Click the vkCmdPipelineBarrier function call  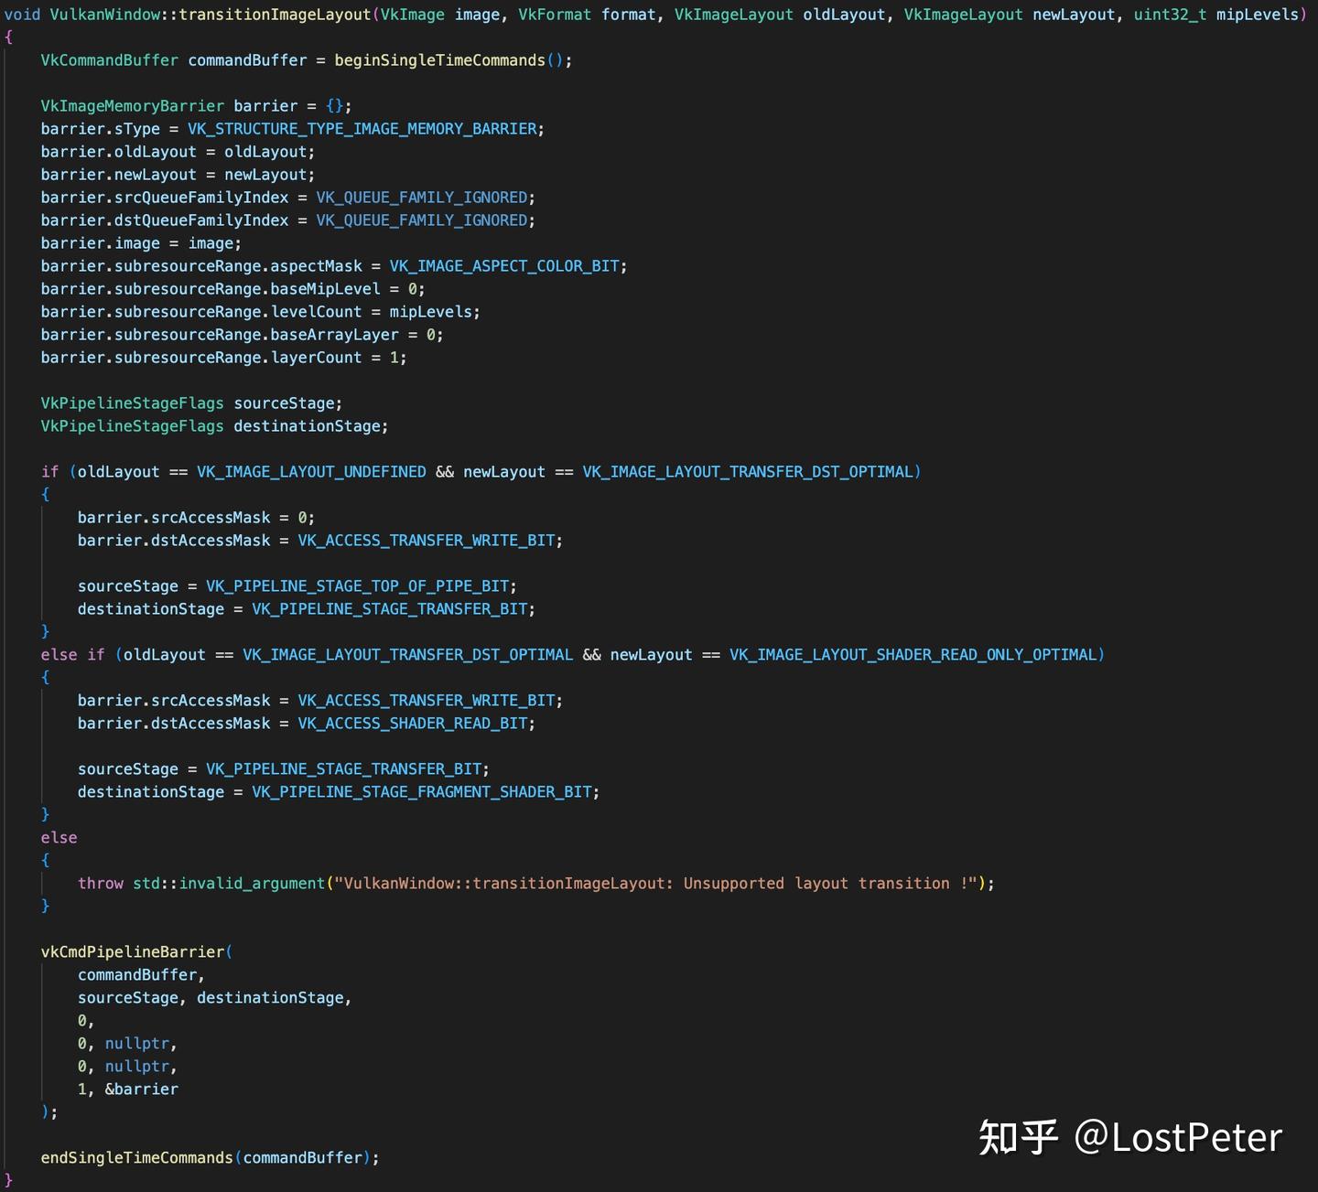click(x=134, y=951)
